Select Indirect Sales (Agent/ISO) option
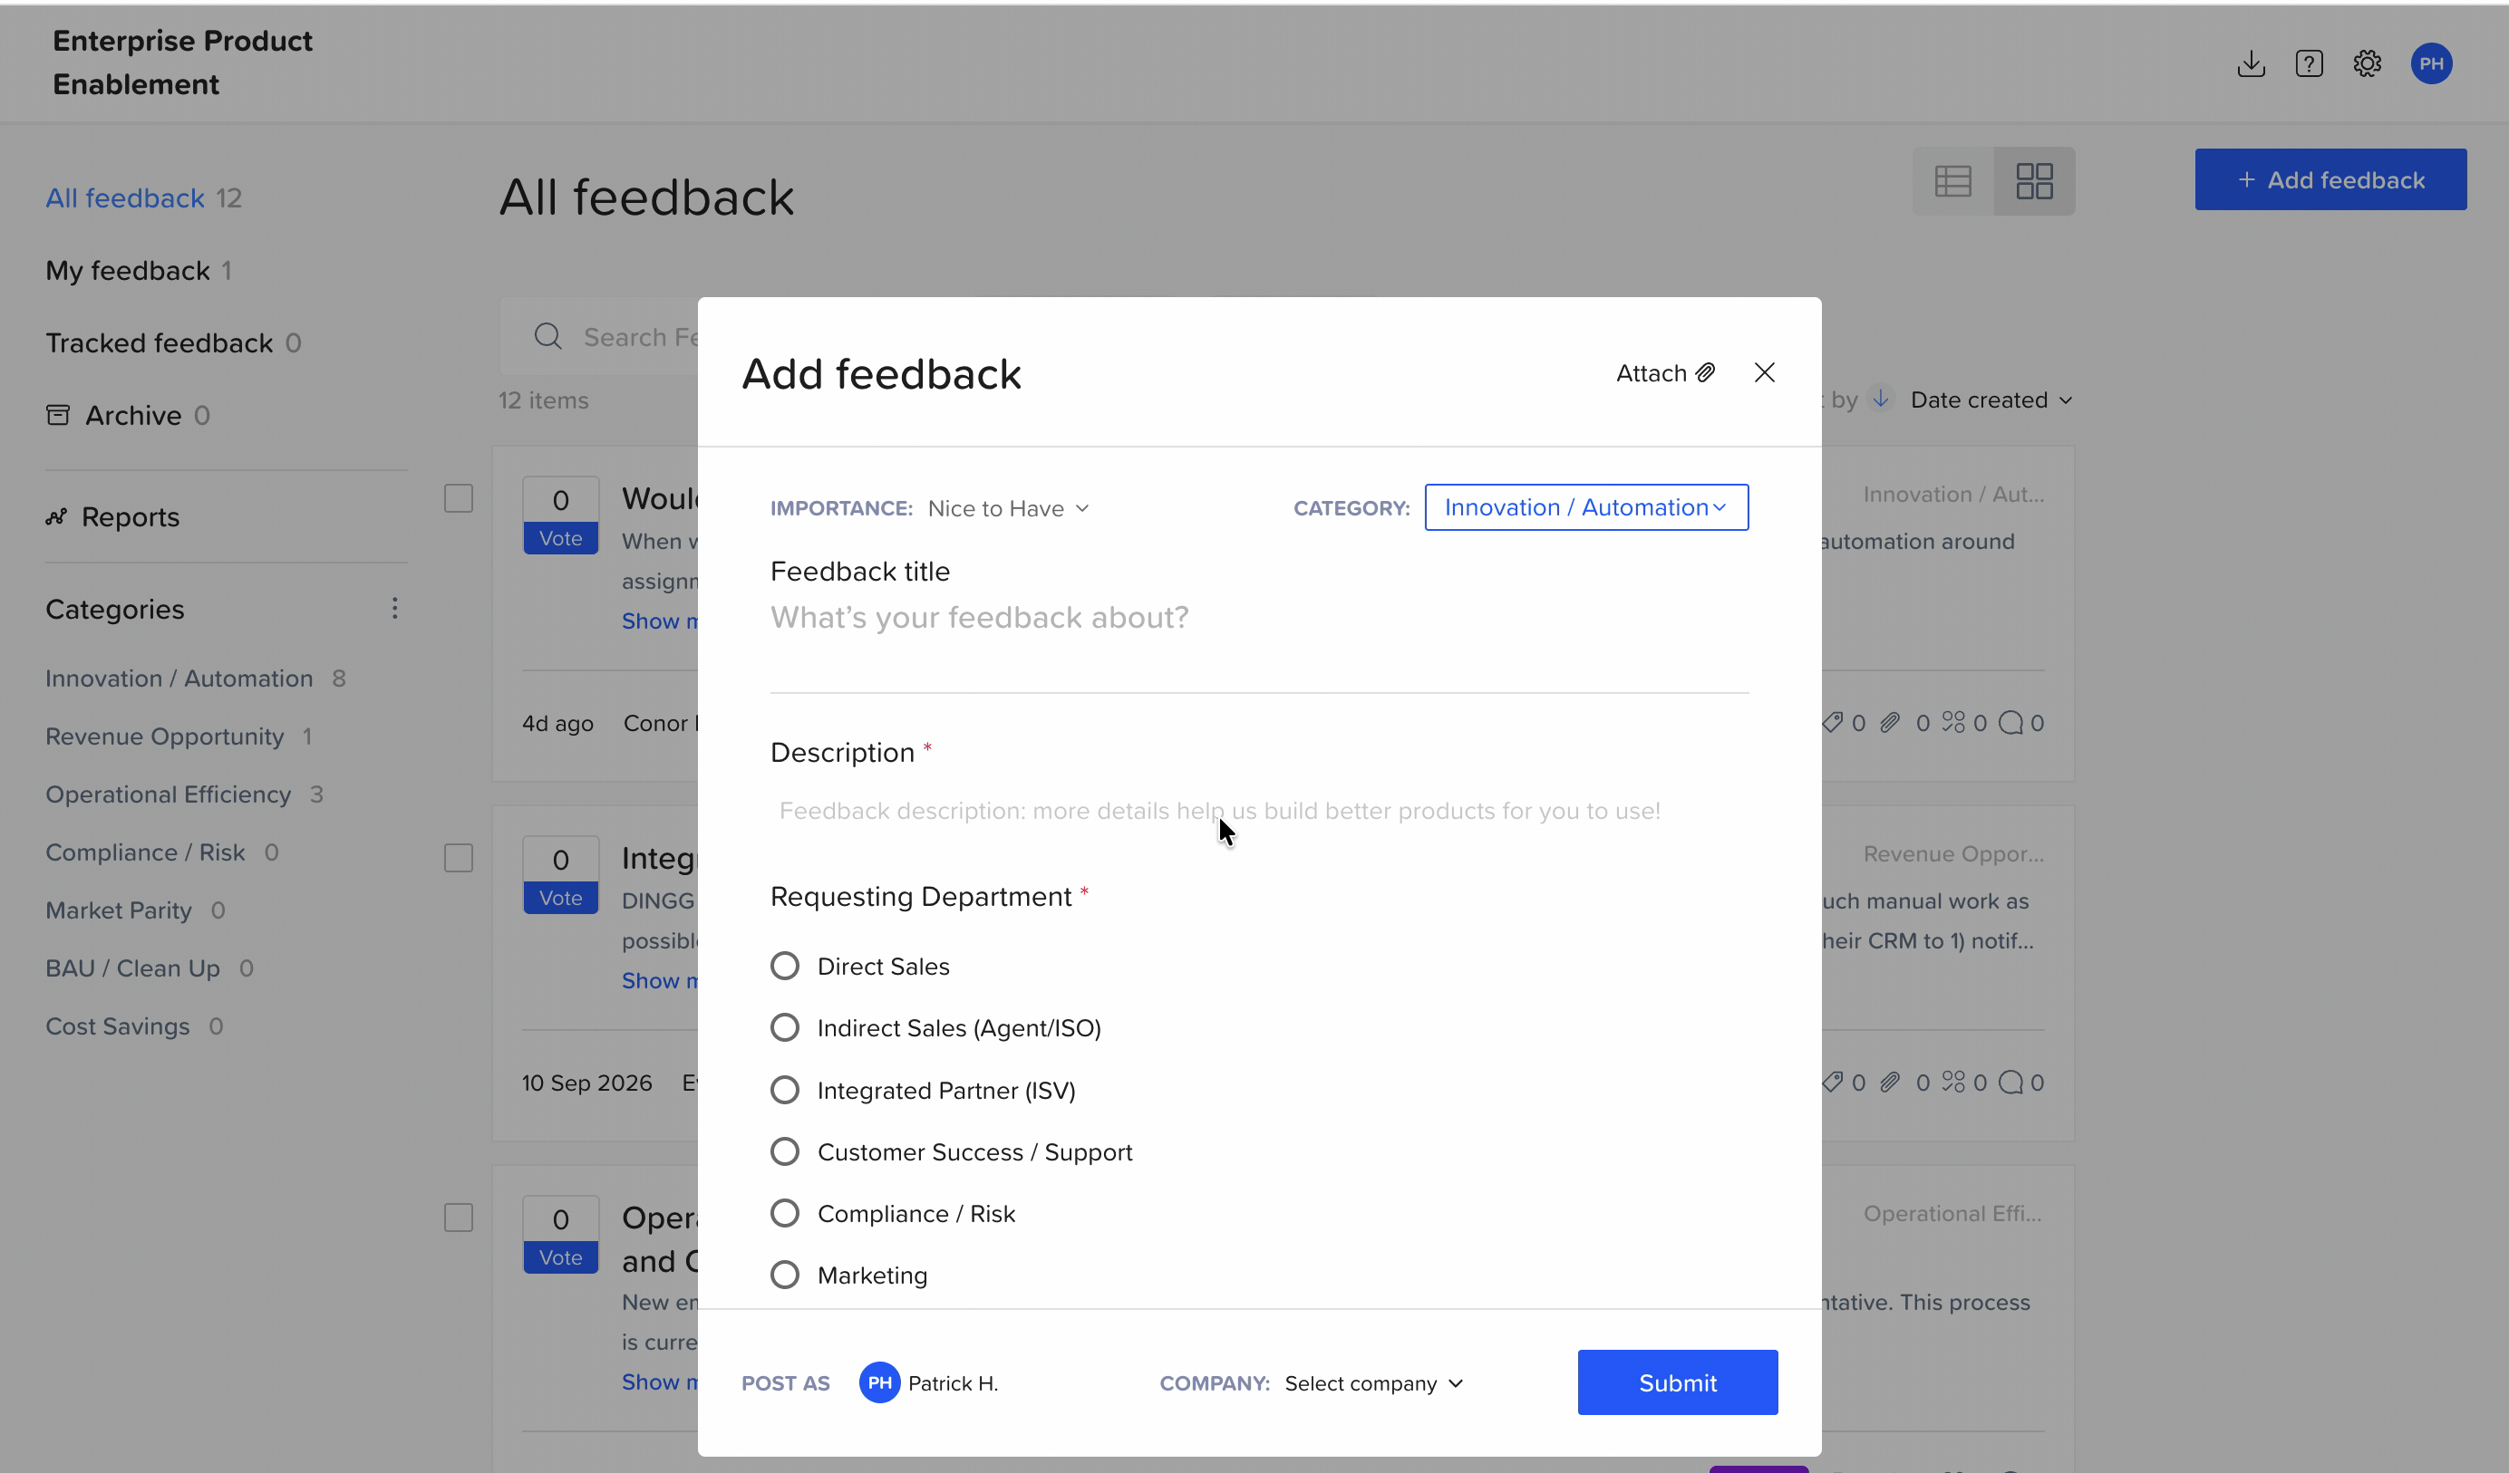Viewport: 2509px width, 1473px height. (785, 1027)
